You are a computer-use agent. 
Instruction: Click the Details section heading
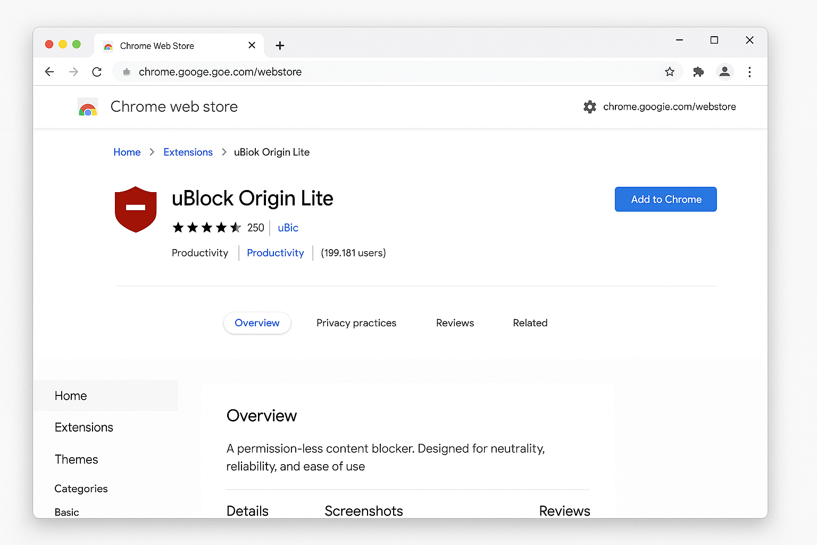point(247,511)
